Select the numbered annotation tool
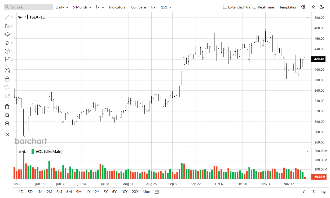The height and width of the screenshot is (198, 330). click(x=7, y=51)
